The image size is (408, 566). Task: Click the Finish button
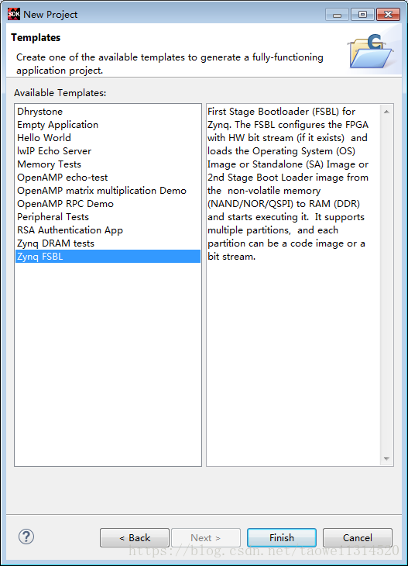coord(282,538)
